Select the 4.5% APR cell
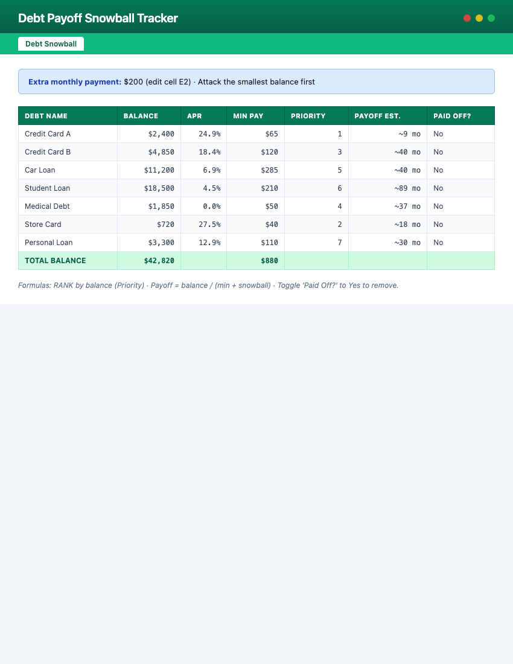 point(203,188)
